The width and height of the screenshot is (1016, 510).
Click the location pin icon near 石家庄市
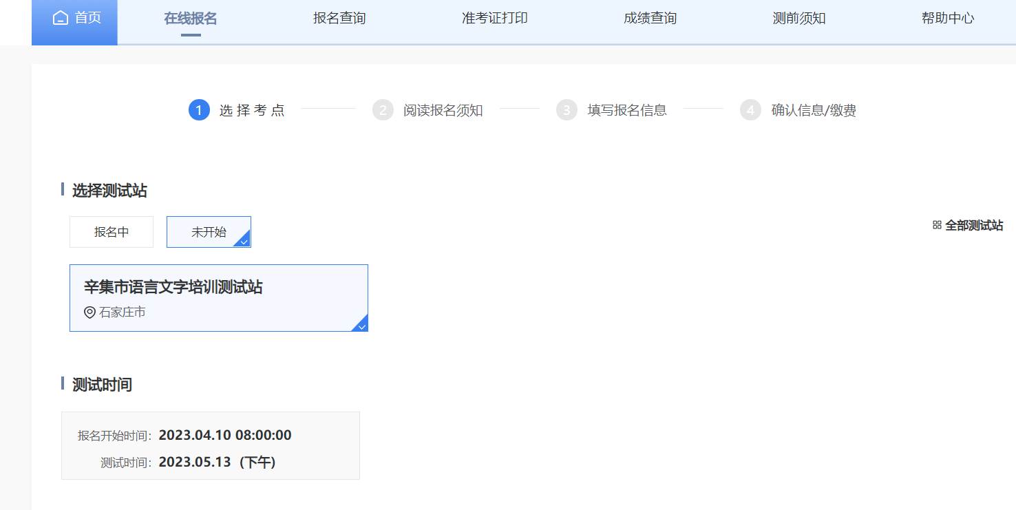point(89,312)
